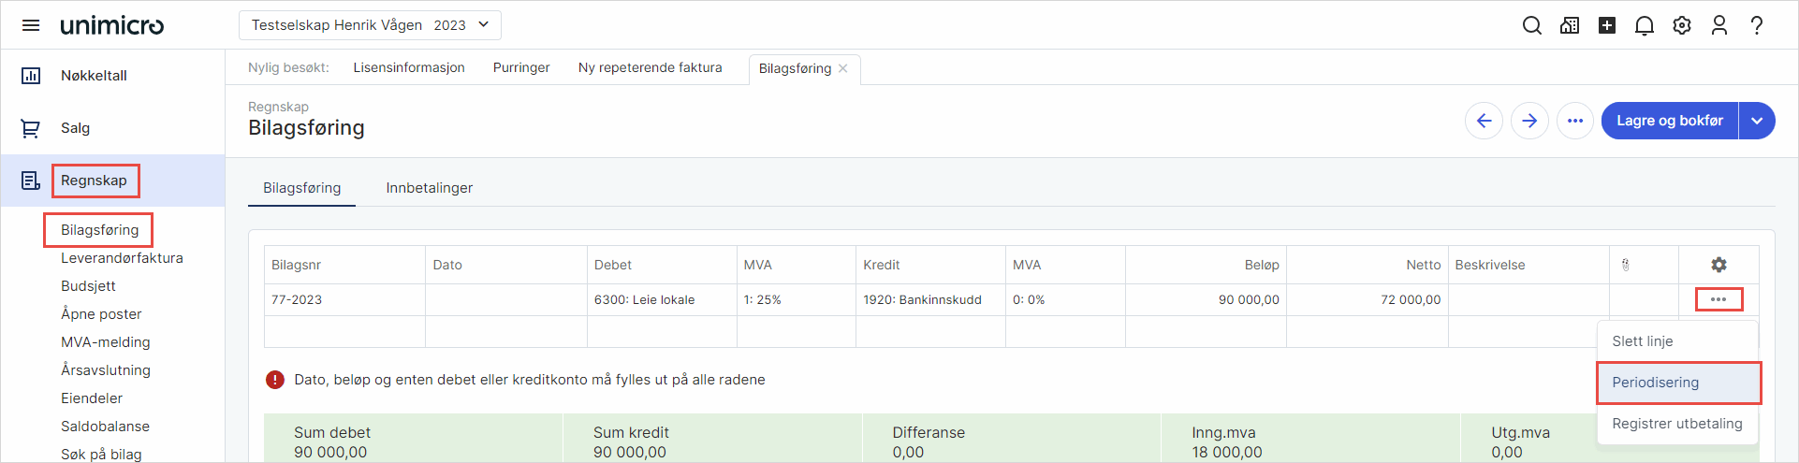
Task: Go to previous voucher arrow
Action: (x=1485, y=121)
